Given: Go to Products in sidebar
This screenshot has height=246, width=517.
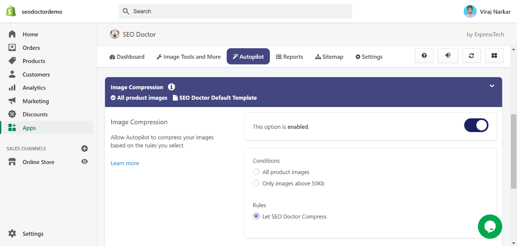Looking at the screenshot, I should (x=34, y=61).
